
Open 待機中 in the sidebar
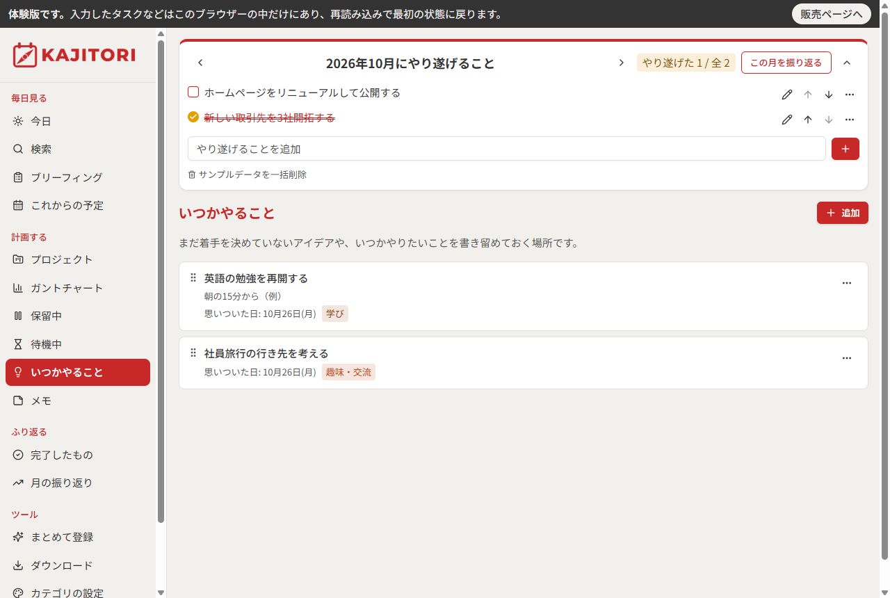(78, 344)
